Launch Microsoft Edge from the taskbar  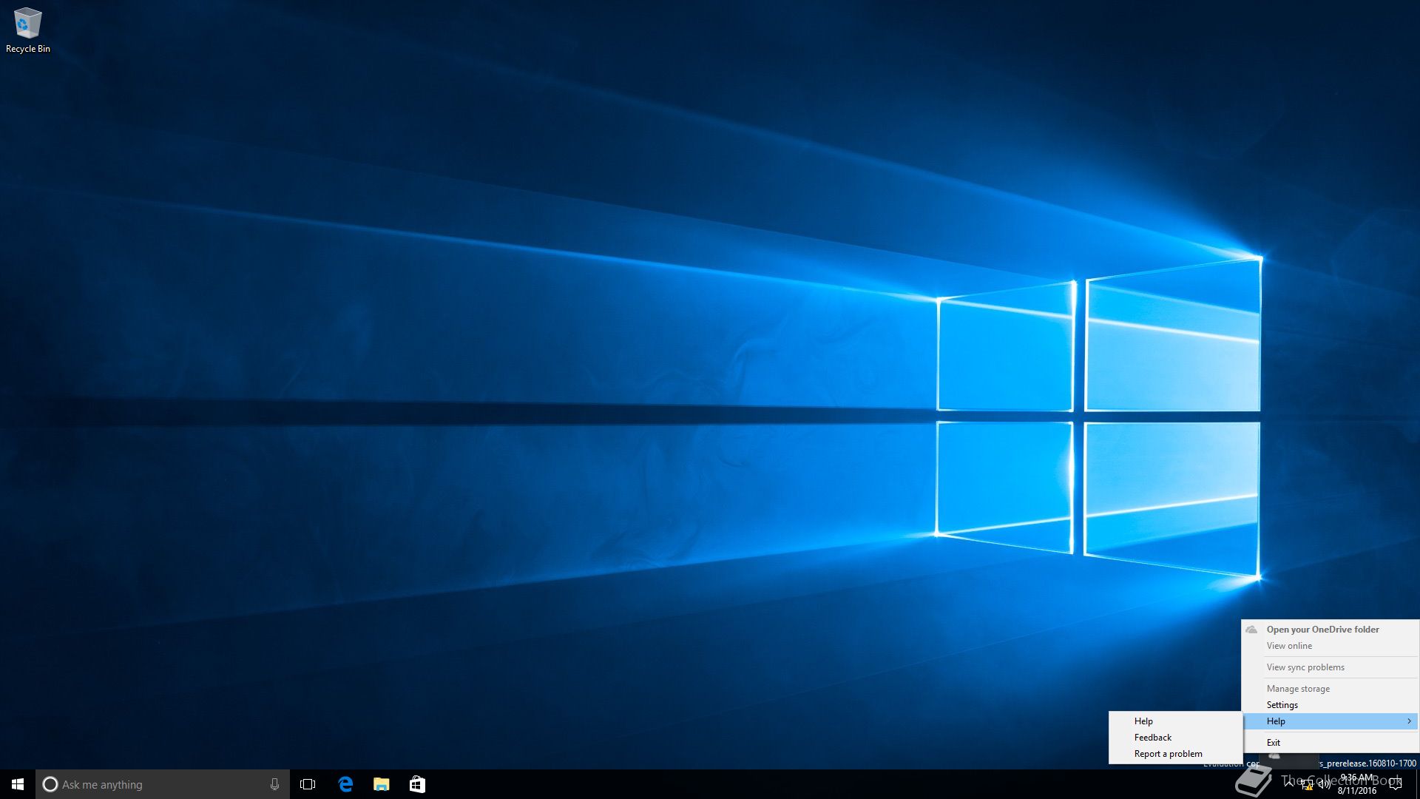345,784
